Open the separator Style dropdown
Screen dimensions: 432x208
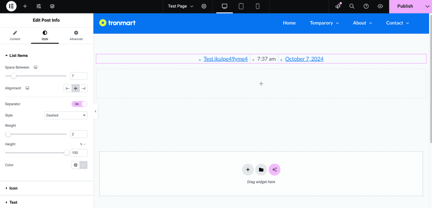tap(66, 115)
